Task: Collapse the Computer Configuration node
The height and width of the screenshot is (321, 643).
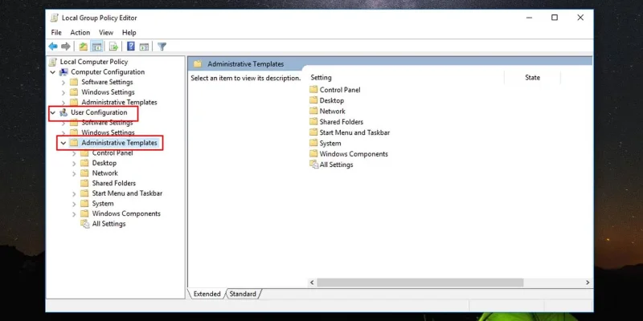Action: pos(52,72)
